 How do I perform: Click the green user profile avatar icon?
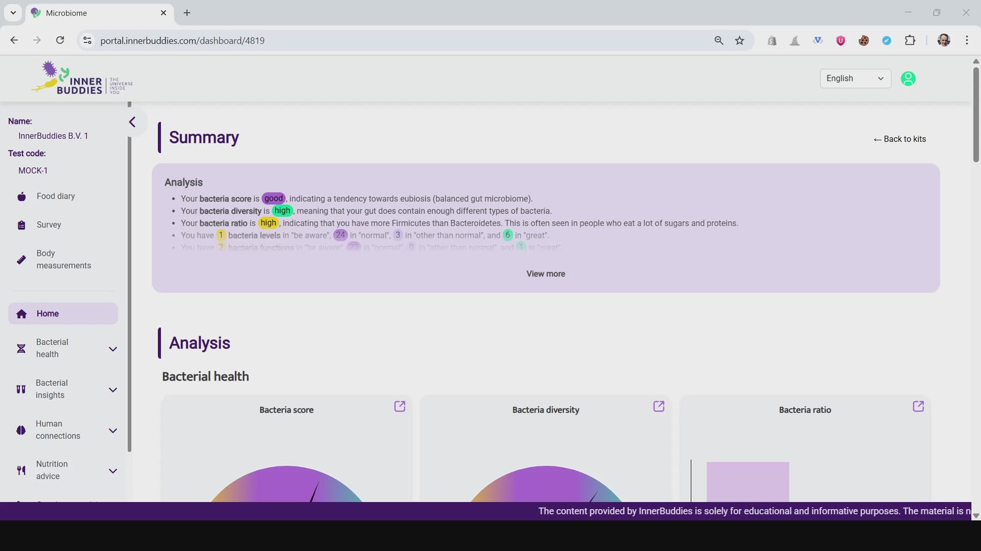[x=908, y=78]
